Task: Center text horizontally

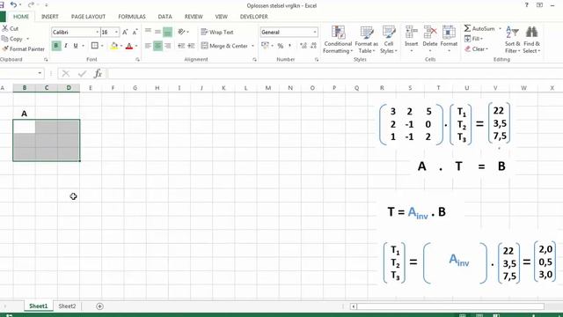Action: coord(157,46)
